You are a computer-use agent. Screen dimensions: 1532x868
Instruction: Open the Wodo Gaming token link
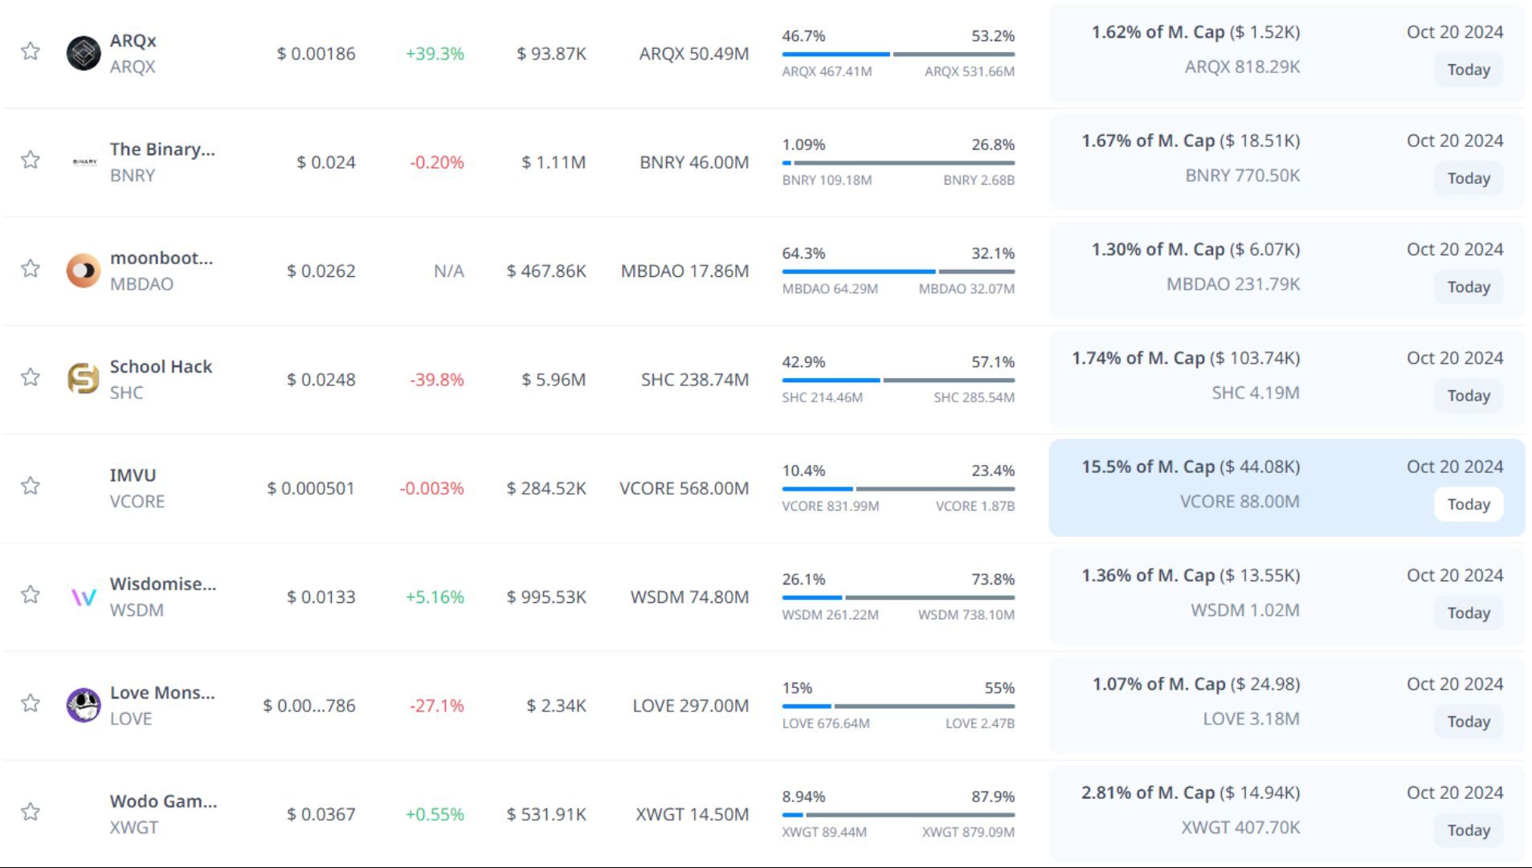click(x=163, y=801)
